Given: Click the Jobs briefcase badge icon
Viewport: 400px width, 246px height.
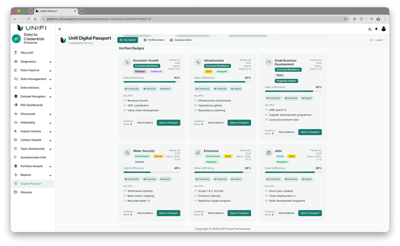Looking at the screenshot, I should pyautogui.click(x=269, y=153).
